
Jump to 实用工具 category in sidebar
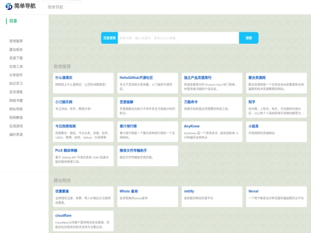pos(16,66)
